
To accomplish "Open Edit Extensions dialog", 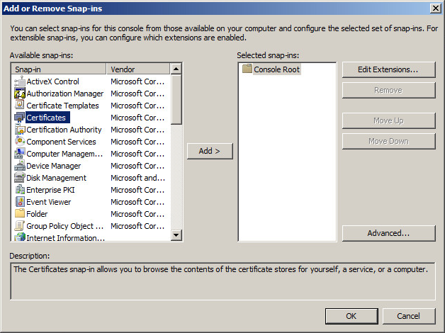I will point(388,69).
